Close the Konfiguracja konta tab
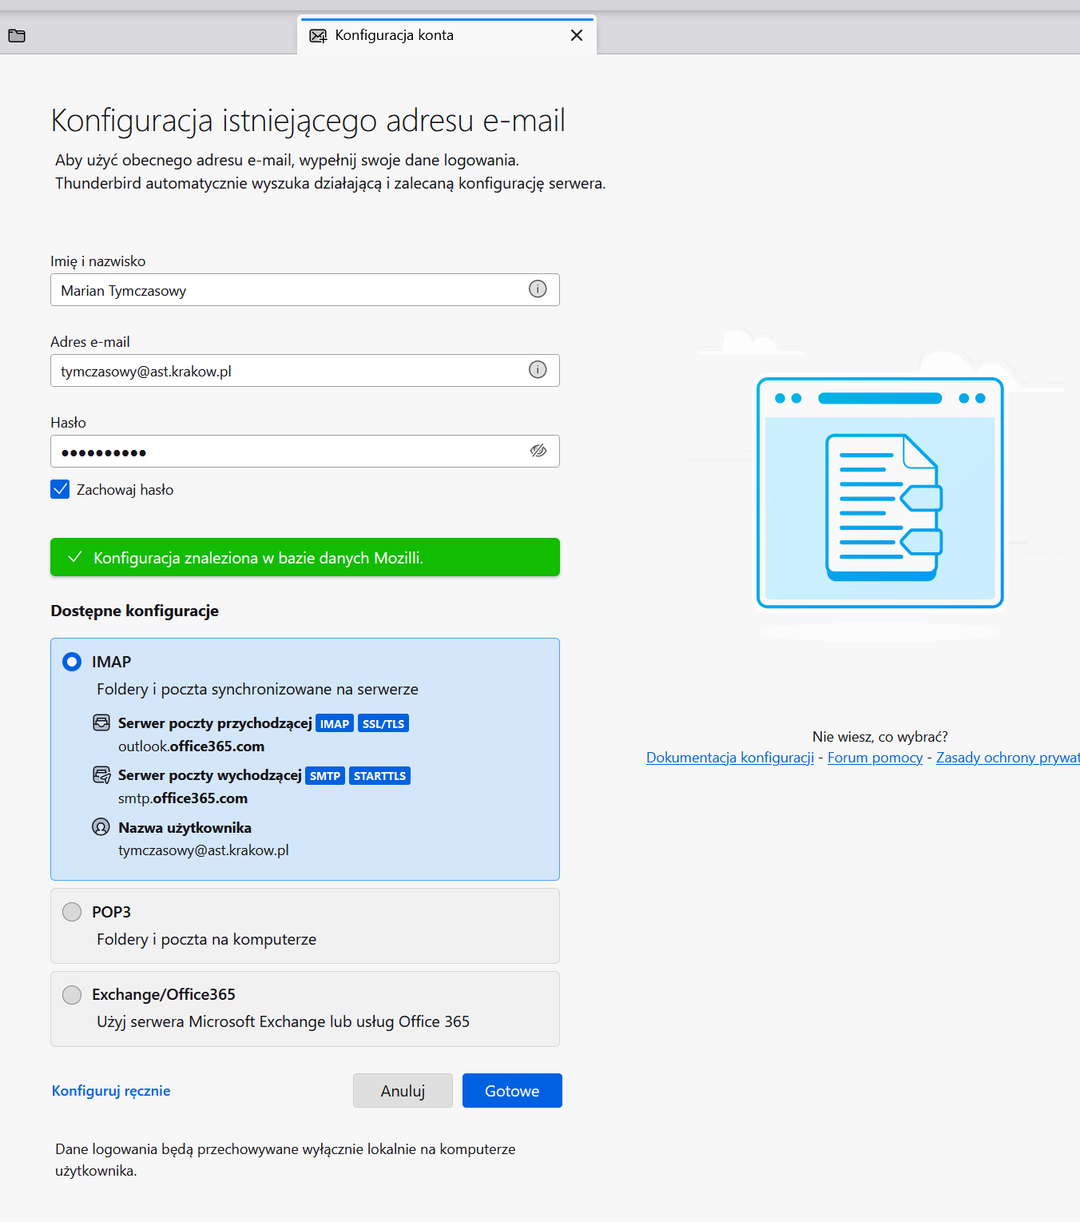The height and width of the screenshot is (1222, 1080). pyautogui.click(x=577, y=35)
